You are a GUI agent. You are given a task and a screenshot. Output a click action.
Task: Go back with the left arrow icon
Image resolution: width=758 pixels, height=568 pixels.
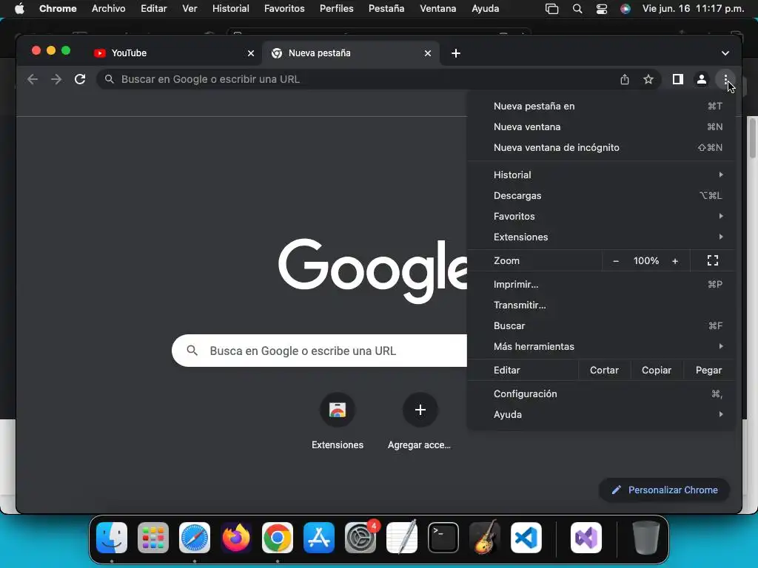[x=33, y=79]
